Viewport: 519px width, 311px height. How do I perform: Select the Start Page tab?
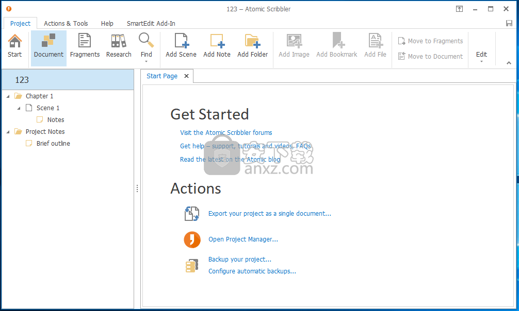click(x=162, y=76)
